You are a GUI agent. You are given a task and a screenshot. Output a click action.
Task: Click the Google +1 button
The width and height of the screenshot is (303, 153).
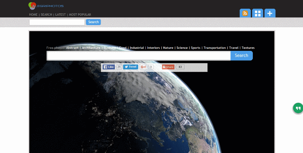(x=143, y=67)
